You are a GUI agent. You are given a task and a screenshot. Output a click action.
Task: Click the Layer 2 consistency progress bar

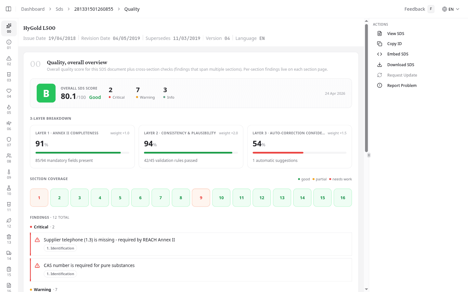[x=191, y=152]
